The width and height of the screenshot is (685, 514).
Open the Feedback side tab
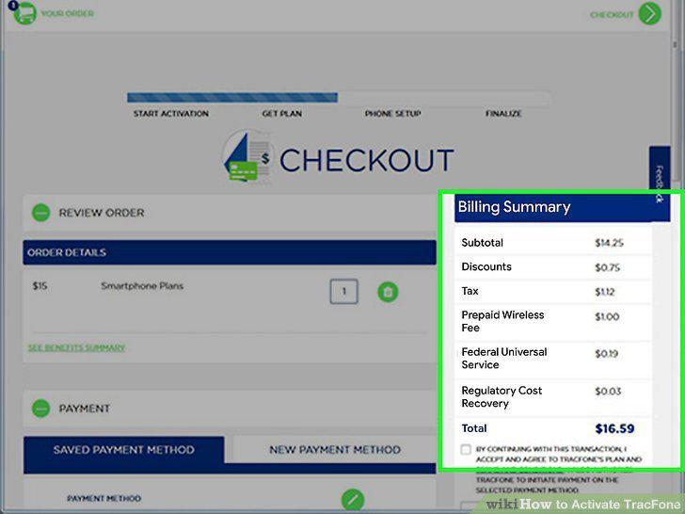click(660, 182)
